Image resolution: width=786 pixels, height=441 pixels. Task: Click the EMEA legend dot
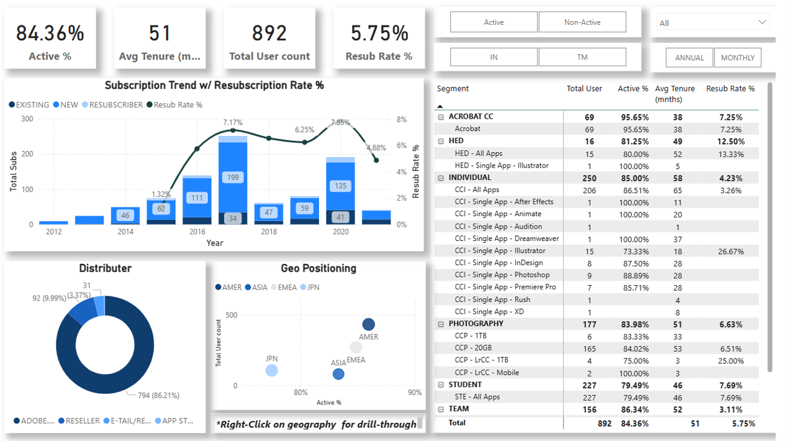tap(273, 288)
